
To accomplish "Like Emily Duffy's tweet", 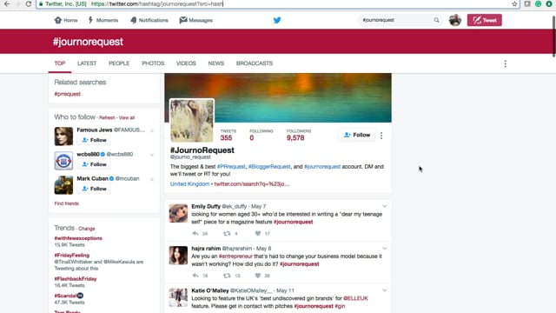I will [258, 234].
